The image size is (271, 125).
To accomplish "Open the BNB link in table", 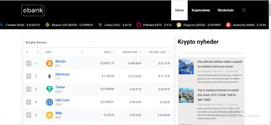I will point(59,113).
